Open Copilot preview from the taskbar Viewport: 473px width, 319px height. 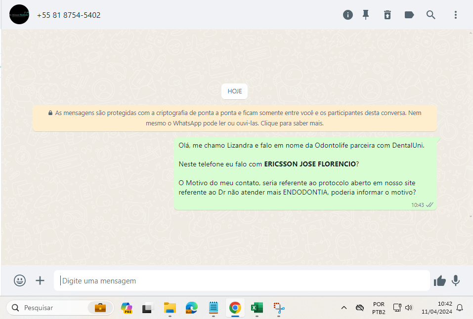coord(127,308)
